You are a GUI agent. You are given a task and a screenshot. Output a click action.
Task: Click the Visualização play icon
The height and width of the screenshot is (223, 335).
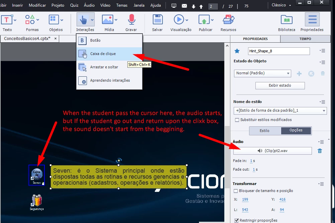pyautogui.click(x=179, y=20)
